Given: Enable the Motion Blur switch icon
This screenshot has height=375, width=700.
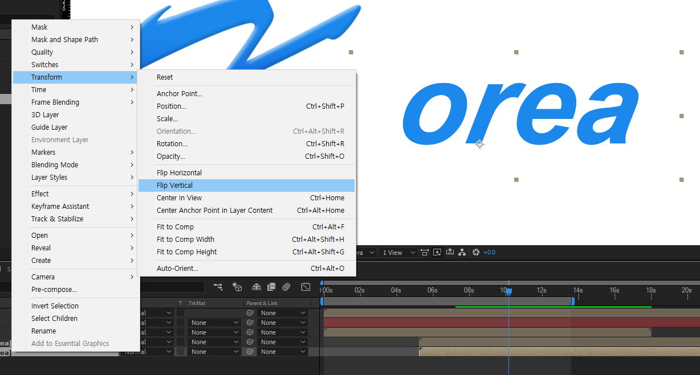Looking at the screenshot, I should click(x=286, y=287).
